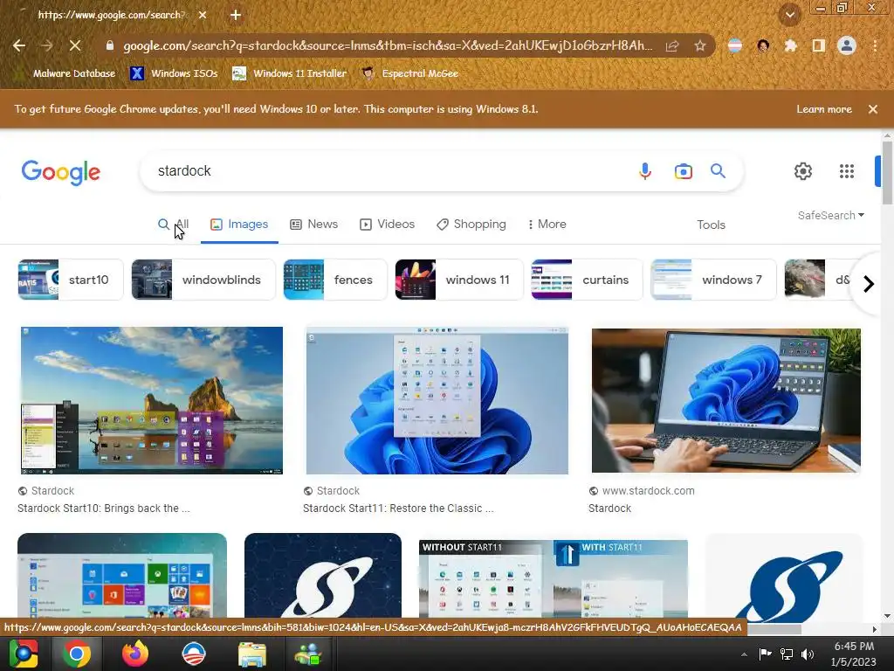Open the Without Start11 comparison image

pos(553,578)
